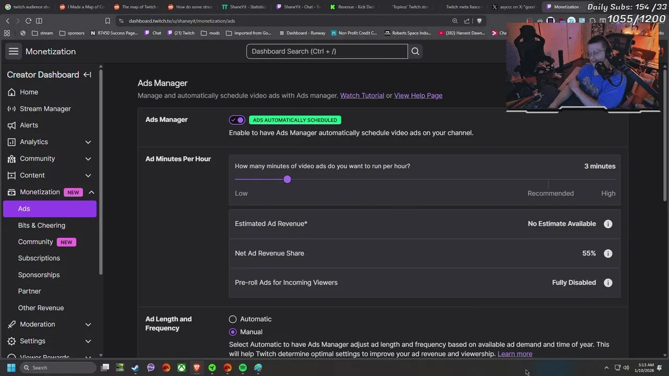Click the share icon in the address bar
The width and height of the screenshot is (669, 376).
coord(467,21)
